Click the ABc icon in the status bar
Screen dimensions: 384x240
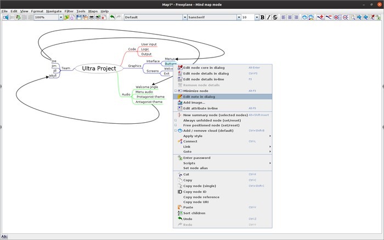[x=4, y=237]
